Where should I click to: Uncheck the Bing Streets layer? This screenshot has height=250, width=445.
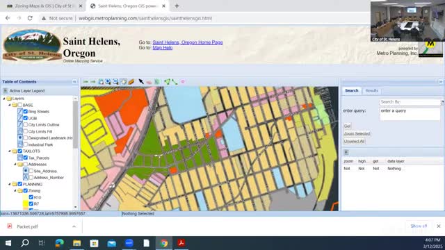point(26,111)
